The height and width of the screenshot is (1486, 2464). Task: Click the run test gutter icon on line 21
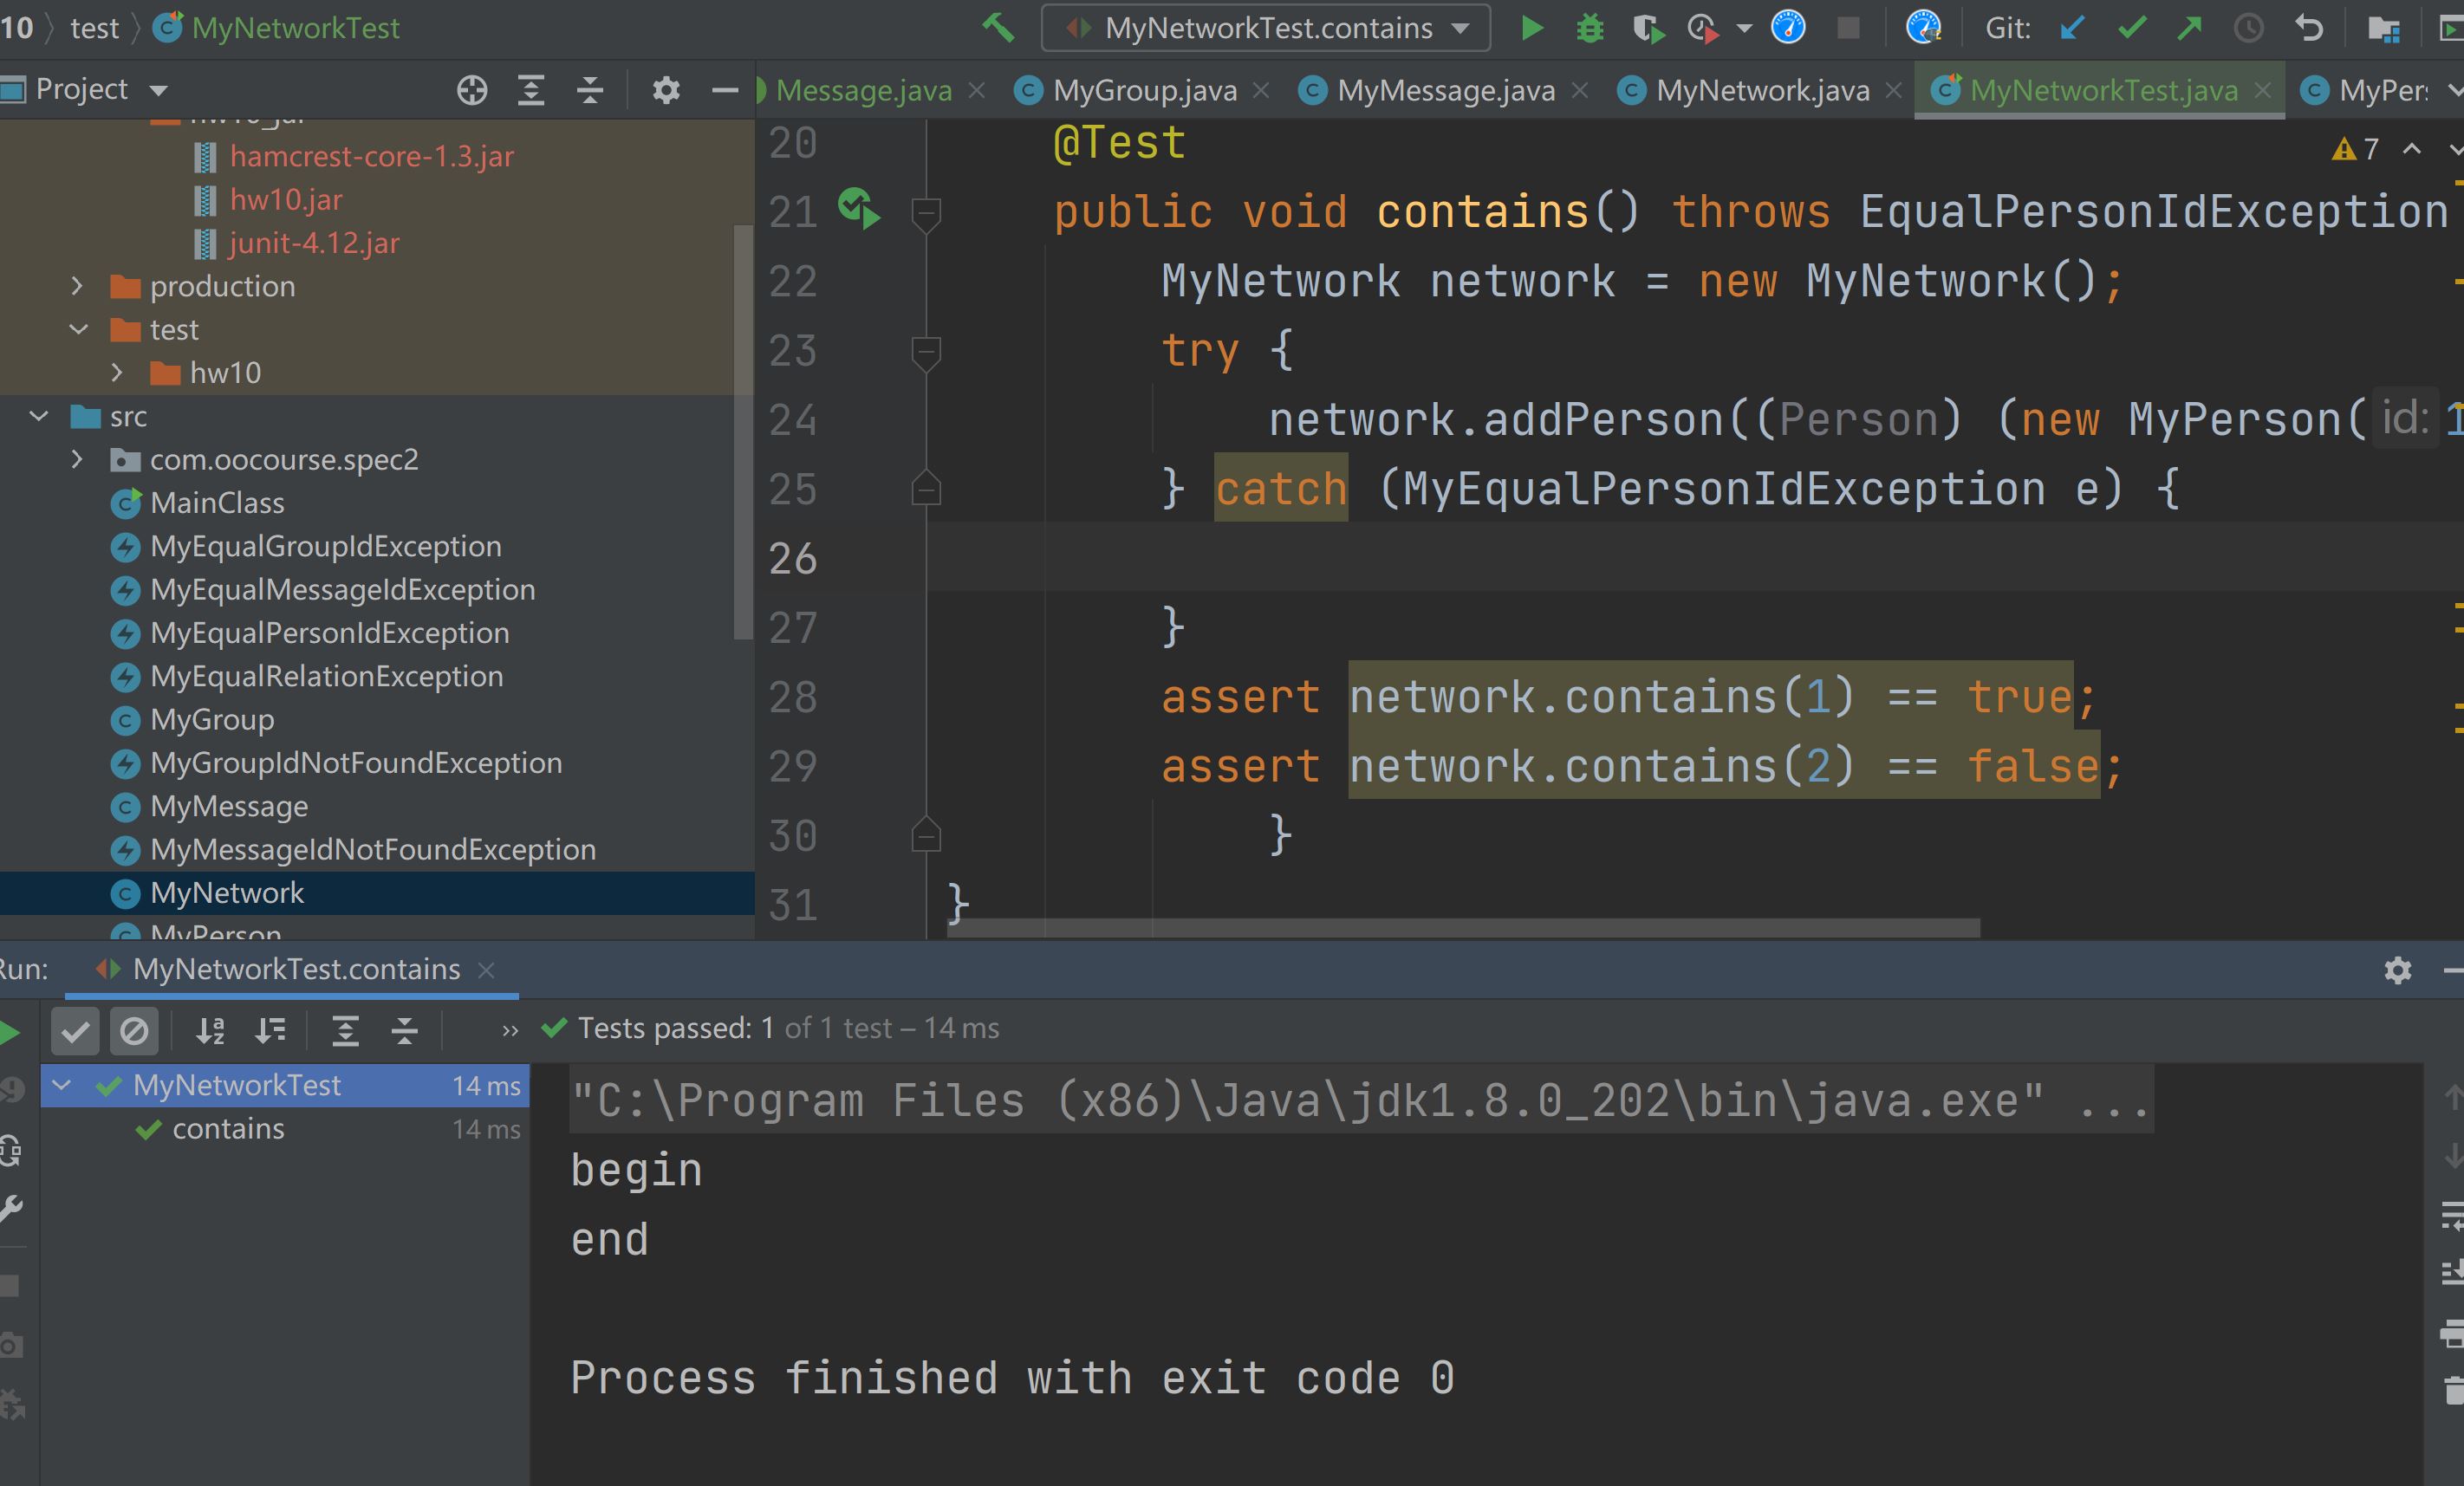[x=859, y=208]
